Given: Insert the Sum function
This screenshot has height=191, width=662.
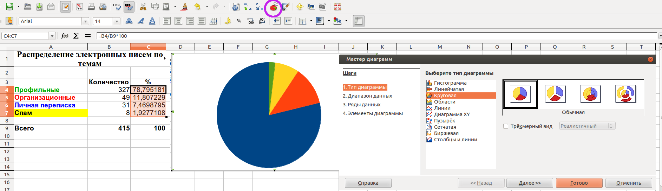Looking at the screenshot, I should pos(76,36).
